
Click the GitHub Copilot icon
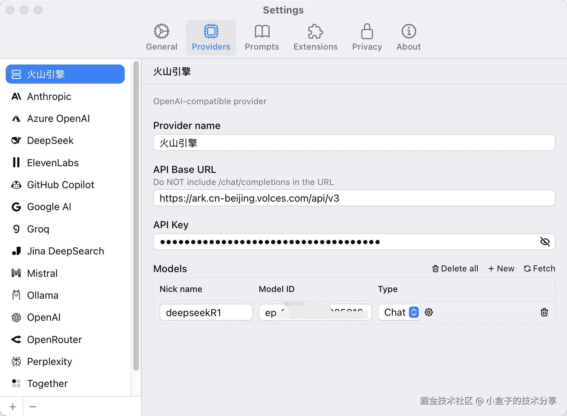tap(16, 185)
